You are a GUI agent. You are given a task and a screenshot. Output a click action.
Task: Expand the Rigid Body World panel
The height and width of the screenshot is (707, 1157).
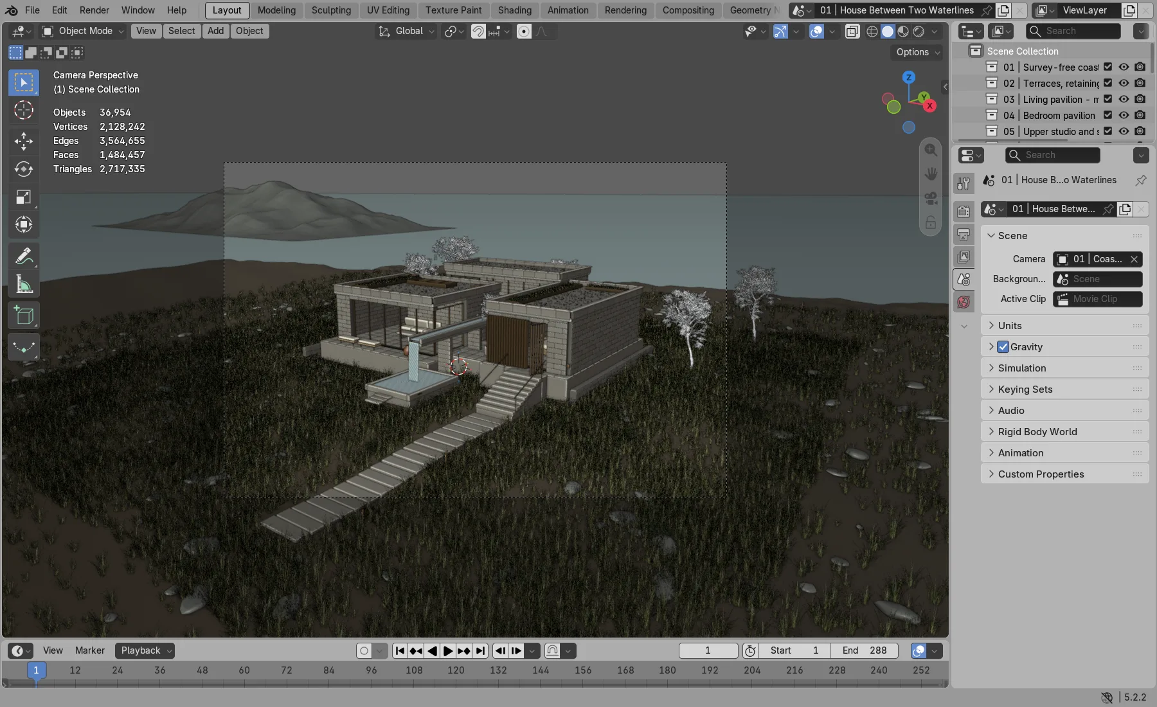pos(1064,432)
